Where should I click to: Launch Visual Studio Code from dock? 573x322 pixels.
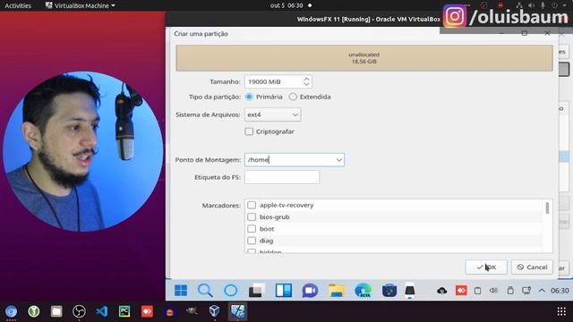coord(101,311)
